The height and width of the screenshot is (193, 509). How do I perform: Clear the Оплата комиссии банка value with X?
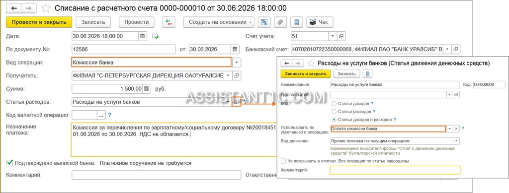coord(456,129)
